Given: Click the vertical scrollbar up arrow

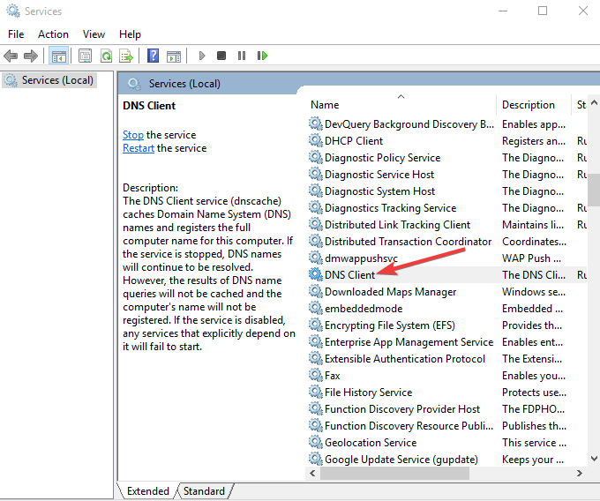Looking at the screenshot, I should [x=594, y=102].
